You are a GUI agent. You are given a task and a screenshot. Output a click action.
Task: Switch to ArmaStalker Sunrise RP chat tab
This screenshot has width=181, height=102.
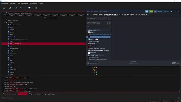pos(10,94)
